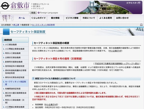Image resolution: width=144 pixels, height=109 pixels.
Task: Open よくある質問 navigation tab
Action: [x=106, y=18]
